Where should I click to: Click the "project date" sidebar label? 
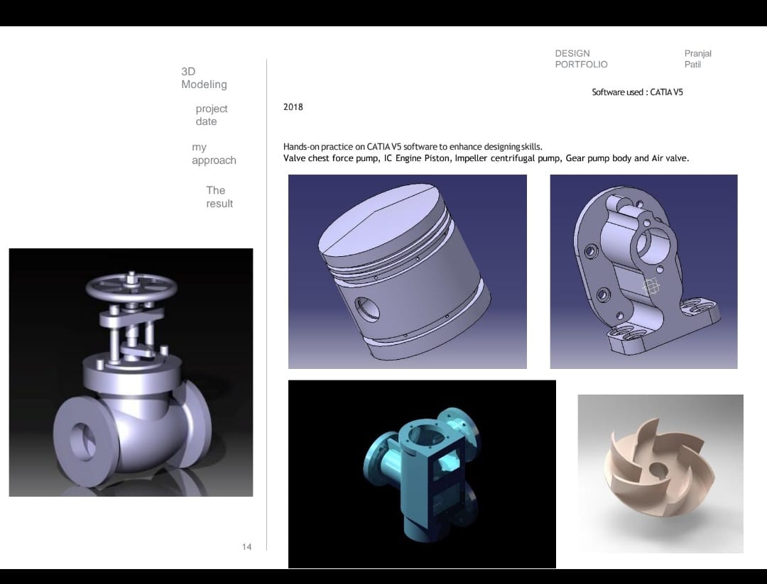point(211,115)
